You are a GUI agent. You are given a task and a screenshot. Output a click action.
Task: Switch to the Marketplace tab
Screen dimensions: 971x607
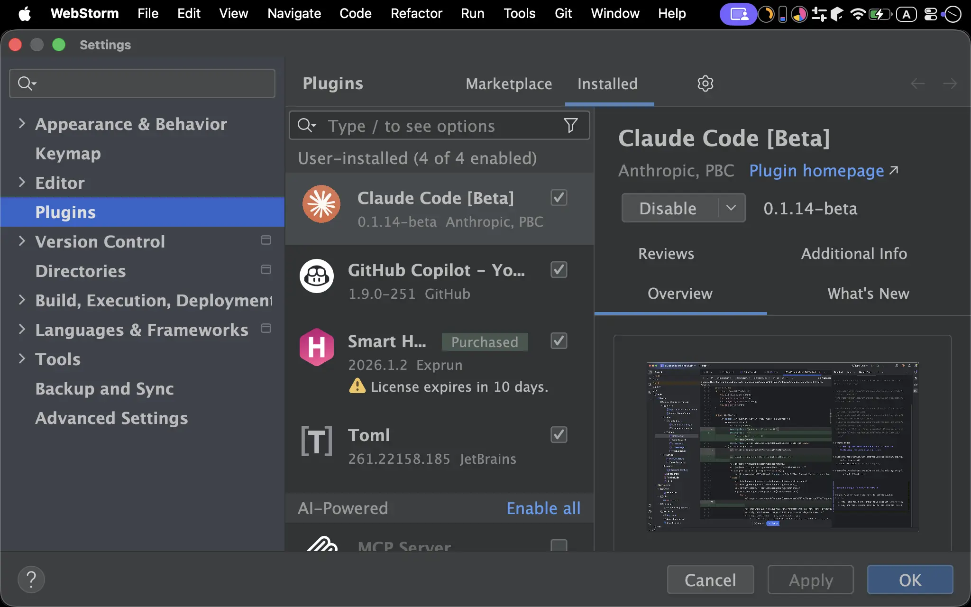[509, 84]
